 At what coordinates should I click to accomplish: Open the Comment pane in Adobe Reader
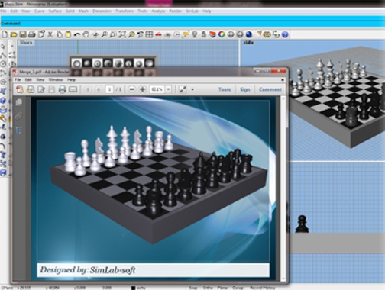click(270, 89)
